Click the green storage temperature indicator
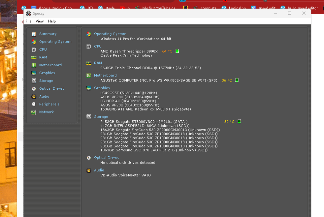 239,121
